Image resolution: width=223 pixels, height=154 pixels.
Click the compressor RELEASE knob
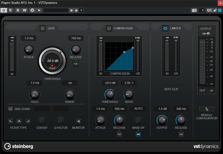(x=119, y=120)
